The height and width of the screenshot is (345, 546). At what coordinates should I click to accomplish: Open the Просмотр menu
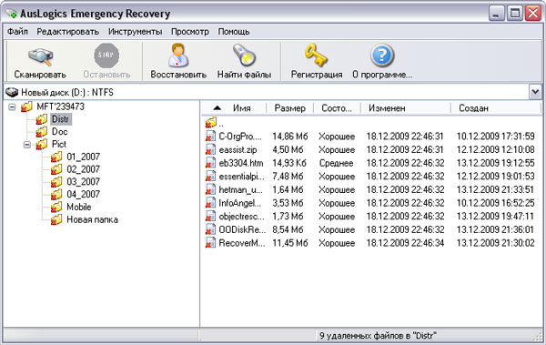[190, 32]
